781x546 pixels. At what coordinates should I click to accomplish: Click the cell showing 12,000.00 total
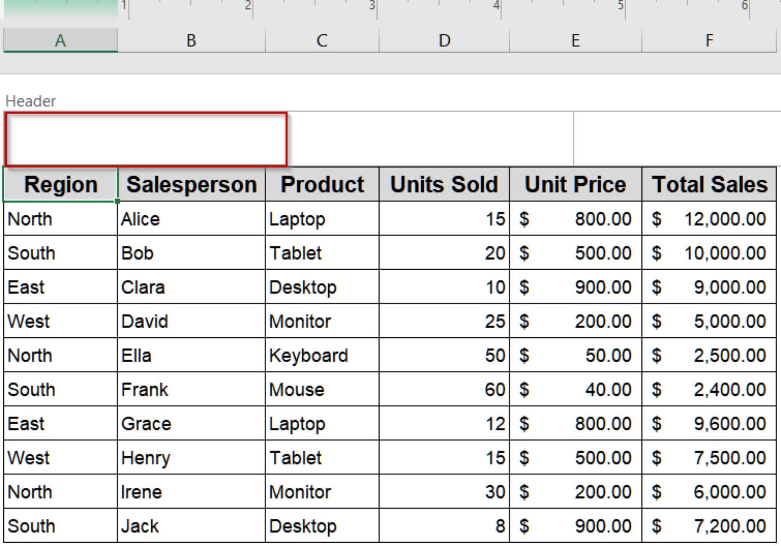[x=709, y=218]
